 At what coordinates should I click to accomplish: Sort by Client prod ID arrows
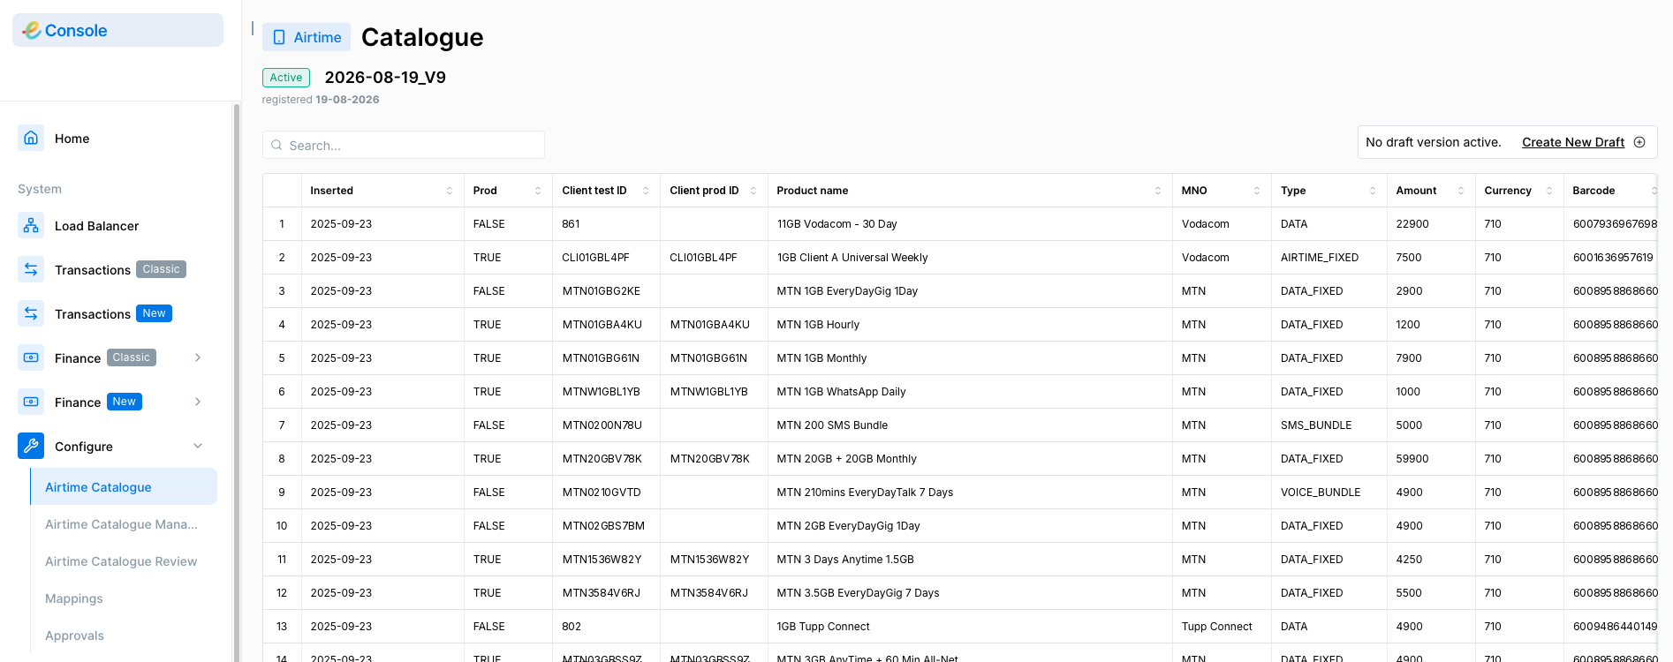pyautogui.click(x=753, y=191)
